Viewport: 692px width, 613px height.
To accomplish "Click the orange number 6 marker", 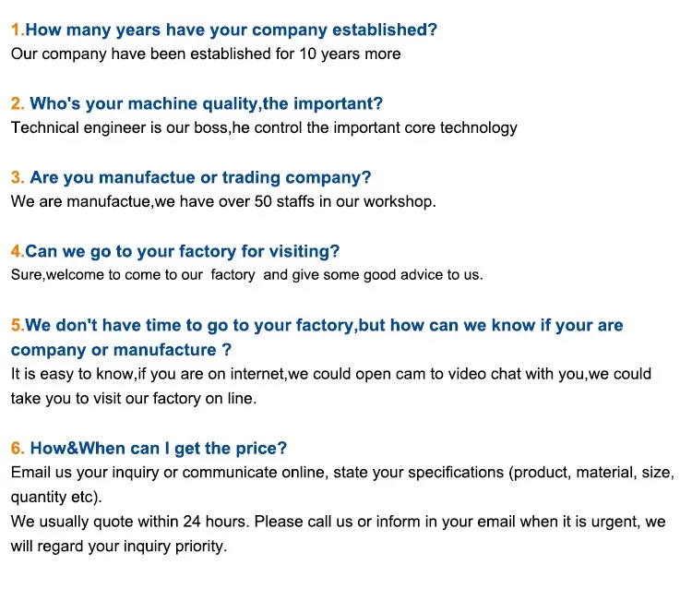I will click(x=17, y=449).
